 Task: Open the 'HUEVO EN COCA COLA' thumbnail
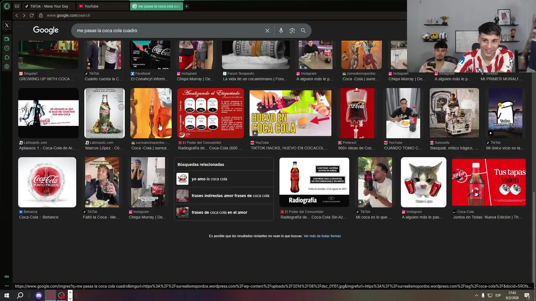coord(290,113)
